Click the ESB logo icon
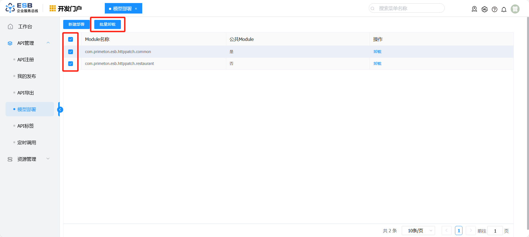 click(x=10, y=8)
